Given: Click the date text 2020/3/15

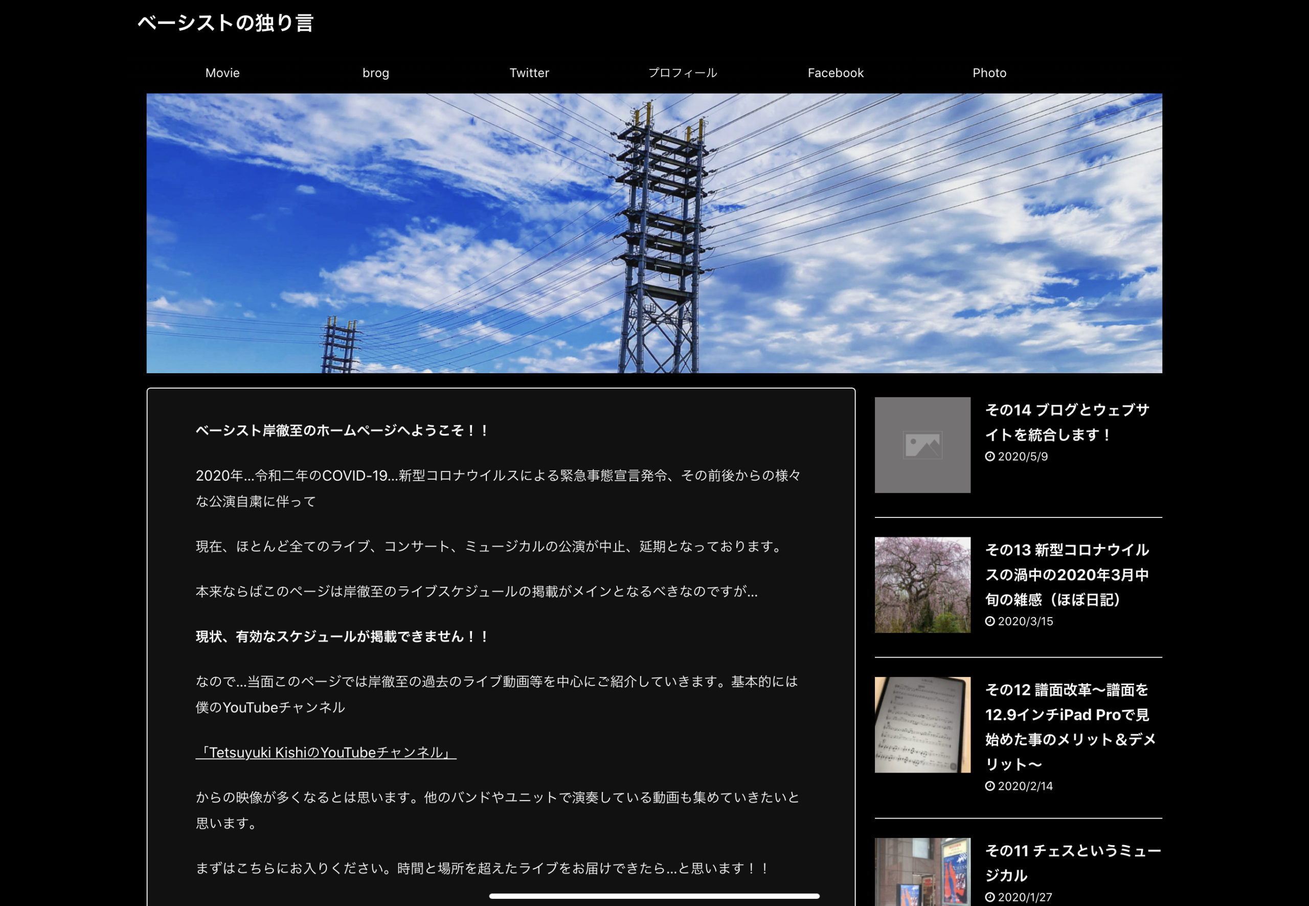Looking at the screenshot, I should (x=1025, y=621).
